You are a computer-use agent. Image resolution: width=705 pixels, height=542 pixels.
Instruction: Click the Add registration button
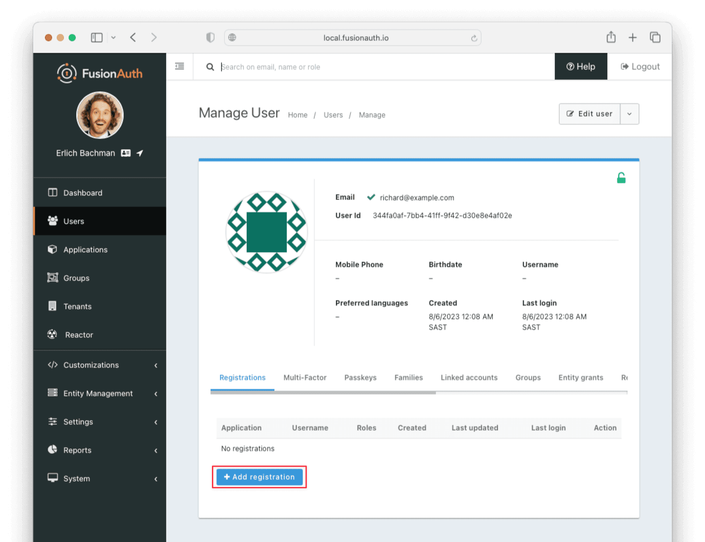259,477
